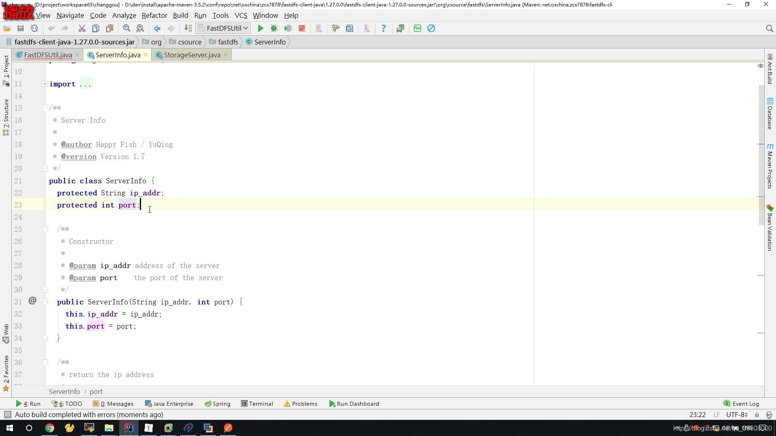The image size is (776, 436).
Task: Toggle the Ant Build side panel
Action: (770, 69)
